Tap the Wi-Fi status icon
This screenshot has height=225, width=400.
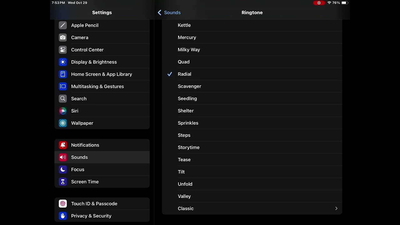pos(329,3)
